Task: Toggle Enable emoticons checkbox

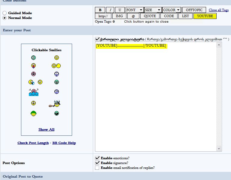Action: point(97,158)
